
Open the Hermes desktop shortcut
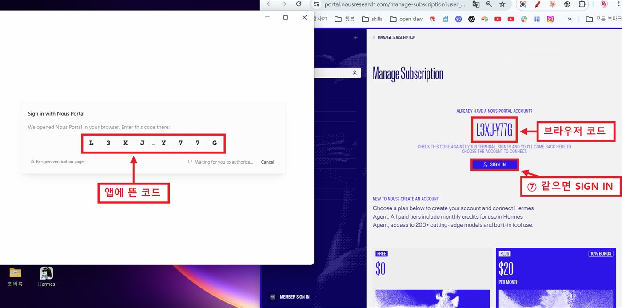pyautogui.click(x=47, y=276)
